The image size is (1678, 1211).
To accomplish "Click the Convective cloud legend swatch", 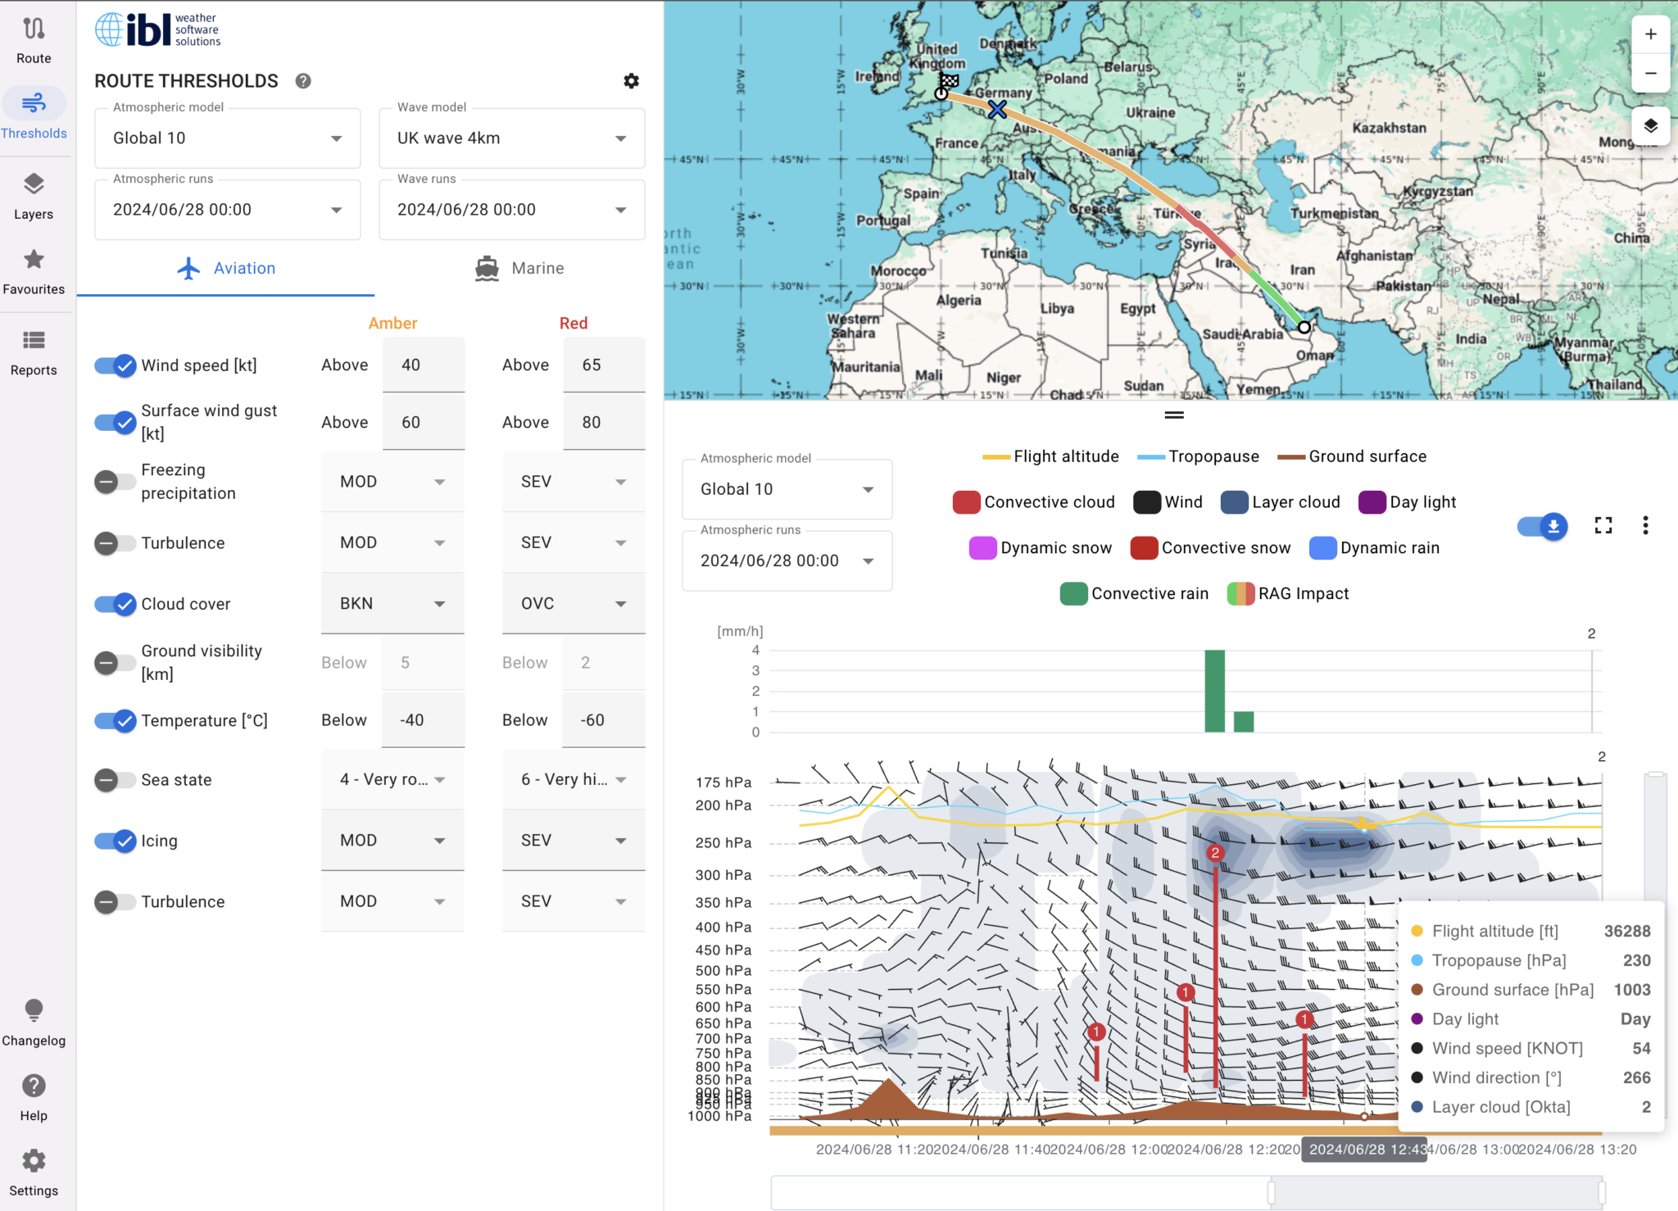I will (x=967, y=501).
